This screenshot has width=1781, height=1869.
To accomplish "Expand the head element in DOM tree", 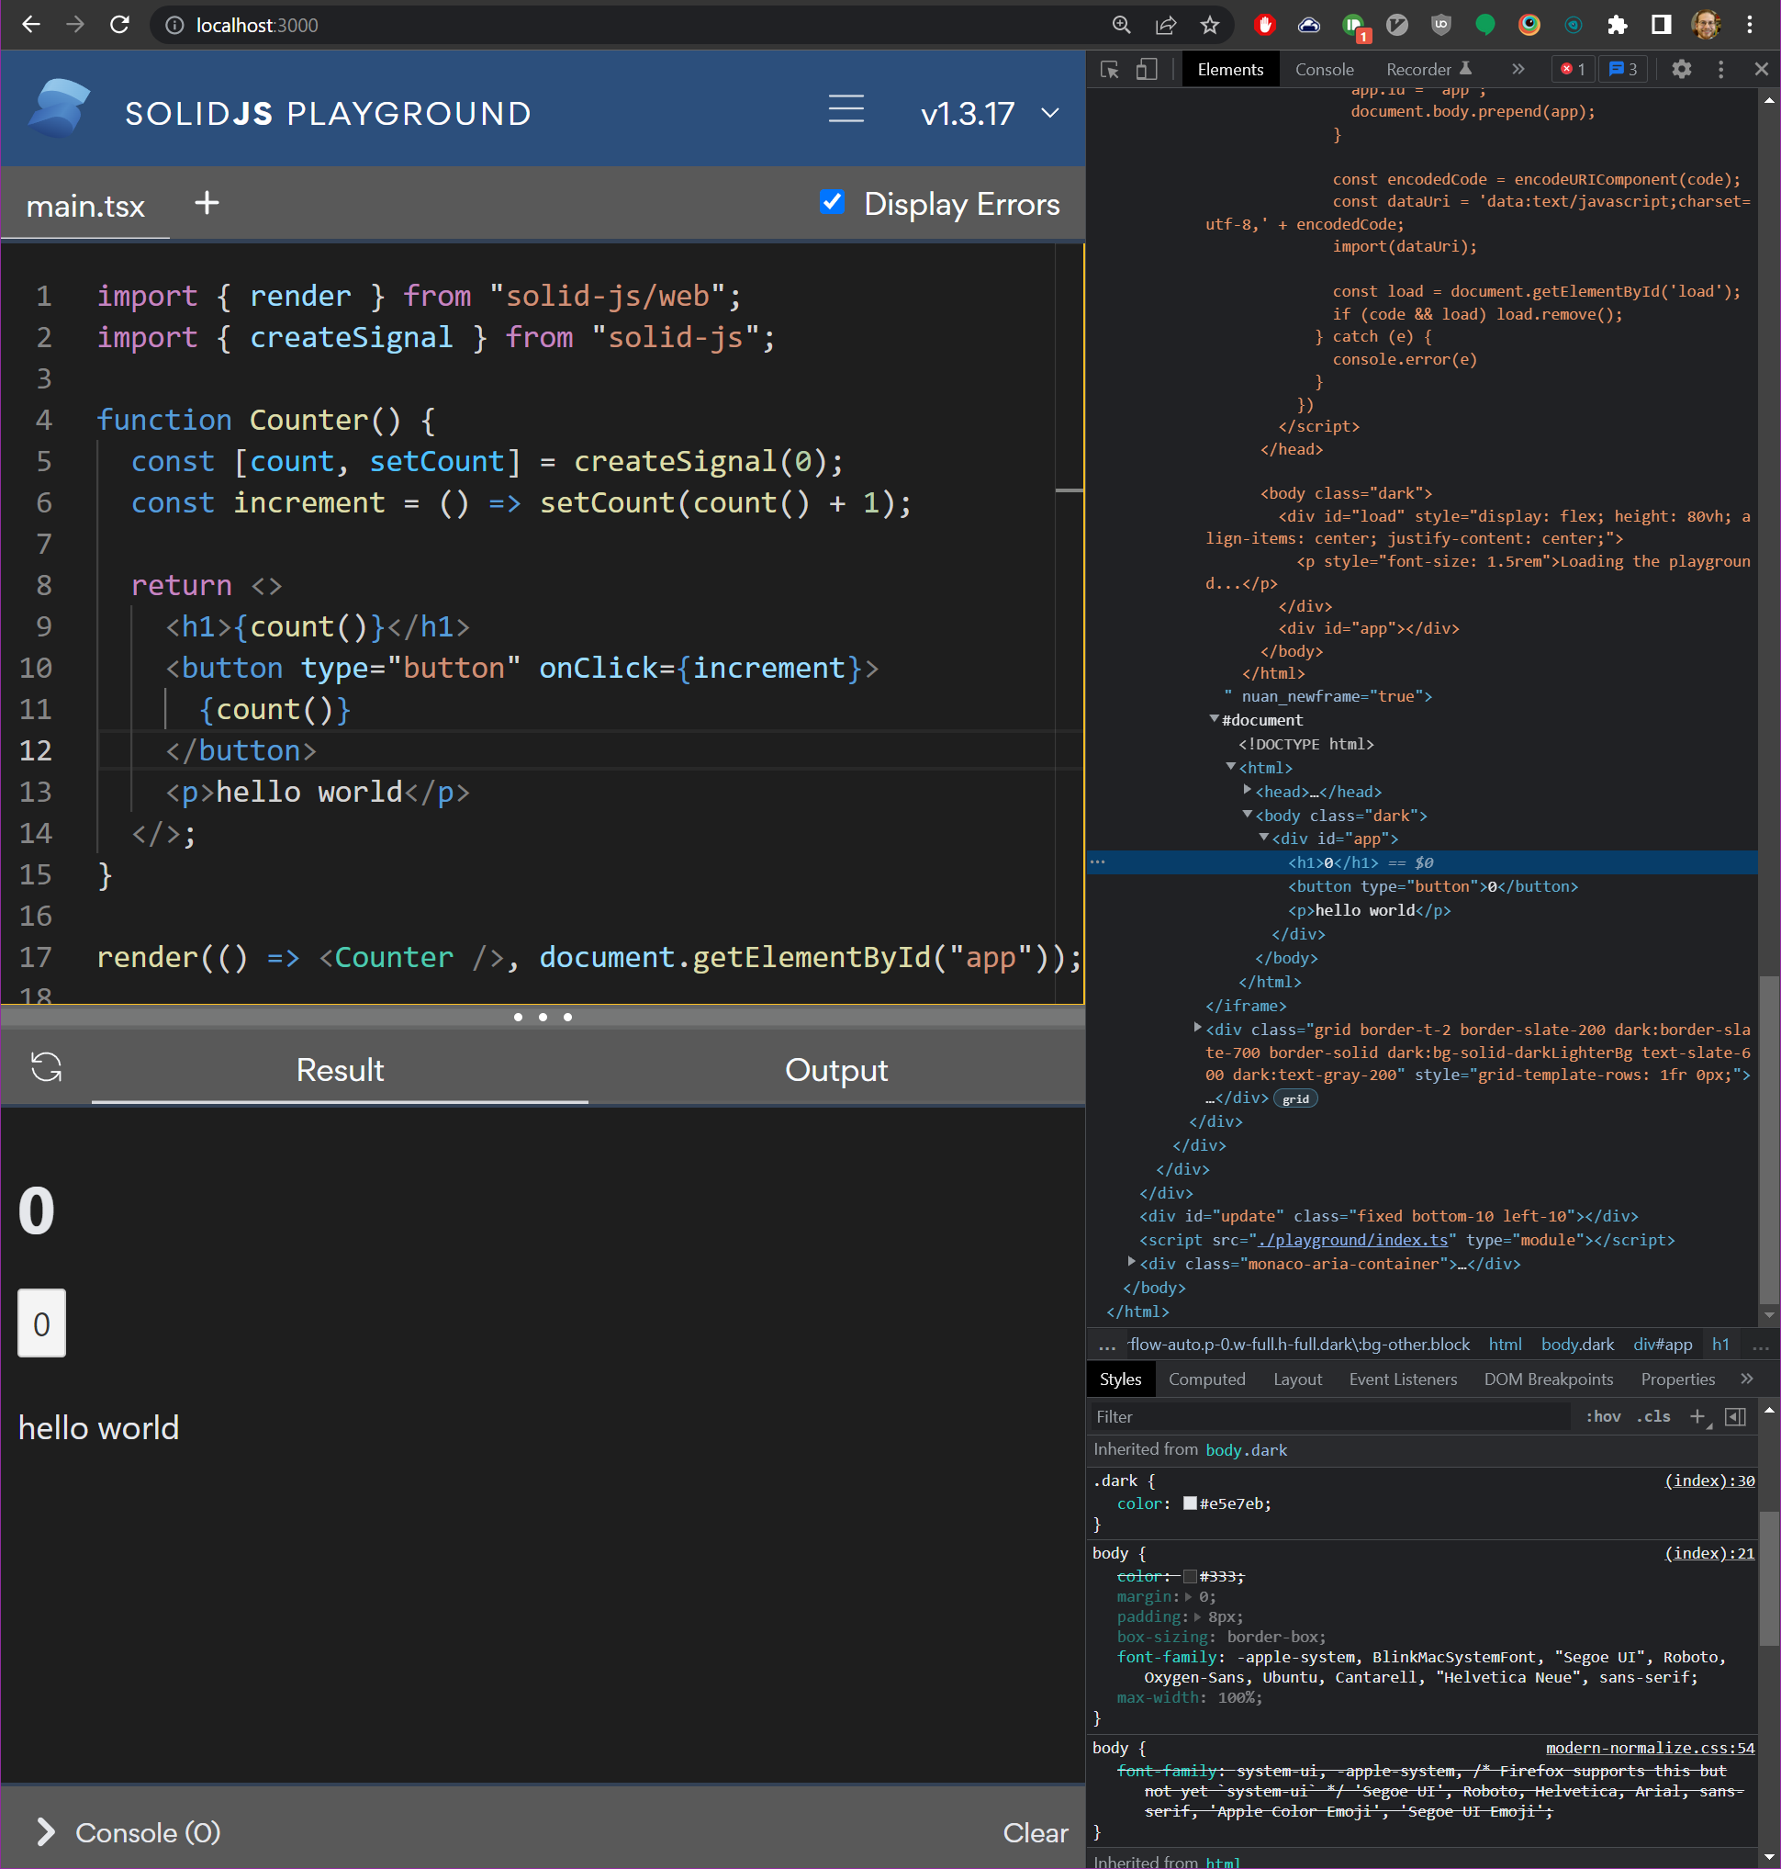I will (x=1249, y=791).
